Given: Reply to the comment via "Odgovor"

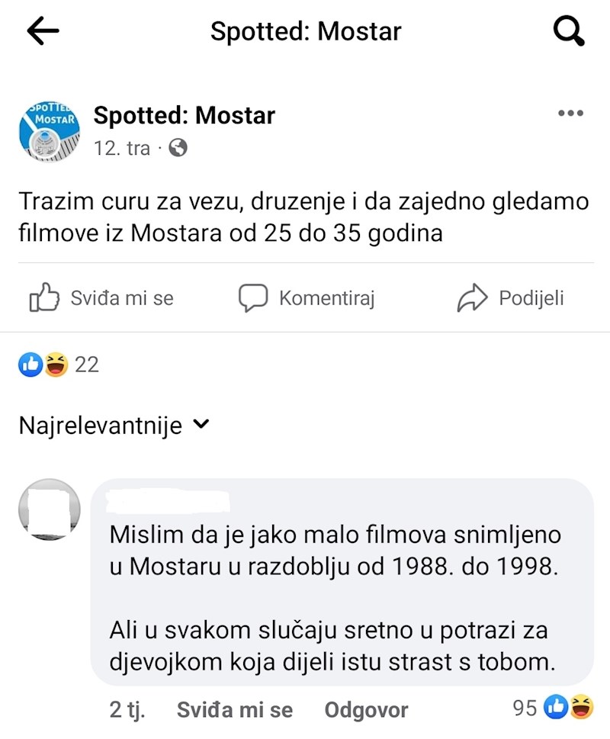Looking at the screenshot, I should (366, 710).
